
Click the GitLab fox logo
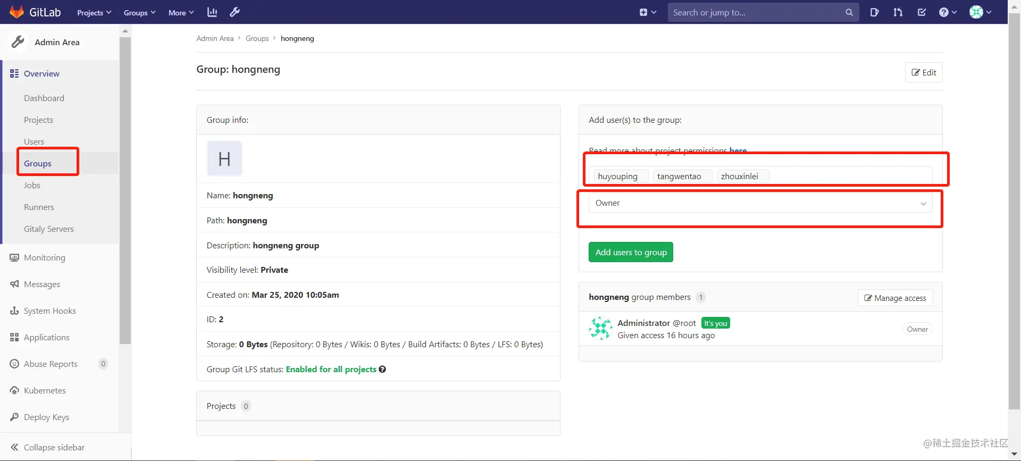pyautogui.click(x=16, y=12)
